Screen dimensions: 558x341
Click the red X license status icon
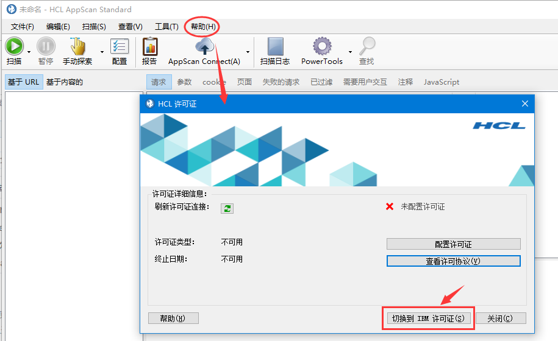(x=390, y=206)
